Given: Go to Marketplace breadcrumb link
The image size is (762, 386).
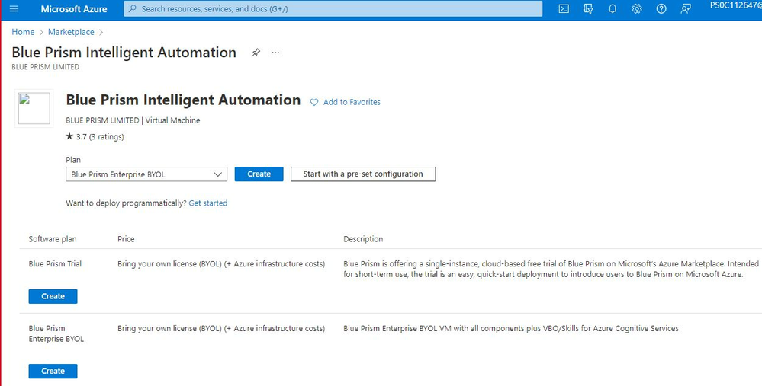Looking at the screenshot, I should (71, 32).
